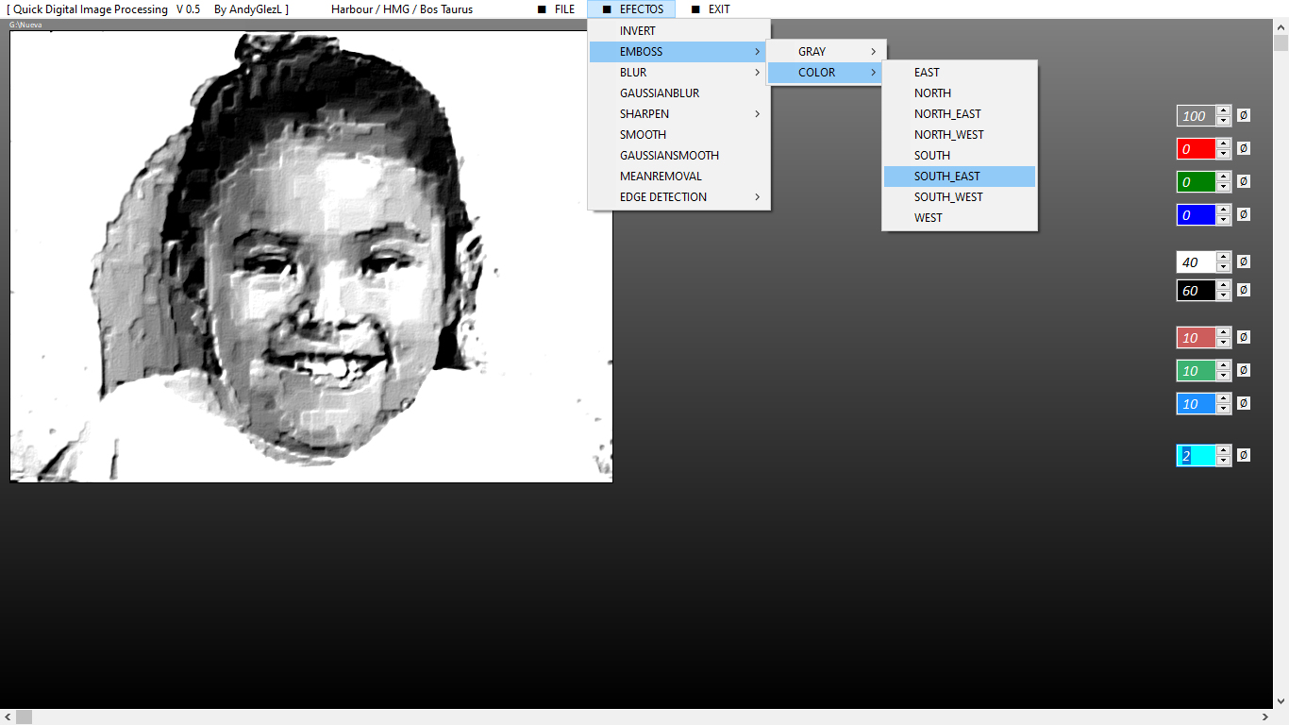This screenshot has width=1289, height=725.
Task: Apply the INVERT effect
Action: click(638, 31)
